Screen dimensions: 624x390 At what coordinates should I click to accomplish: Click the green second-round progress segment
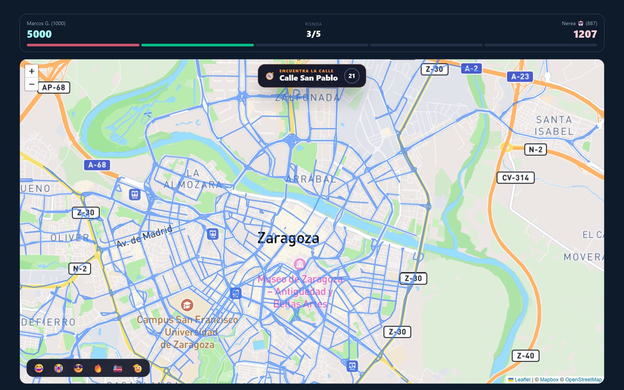click(198, 45)
